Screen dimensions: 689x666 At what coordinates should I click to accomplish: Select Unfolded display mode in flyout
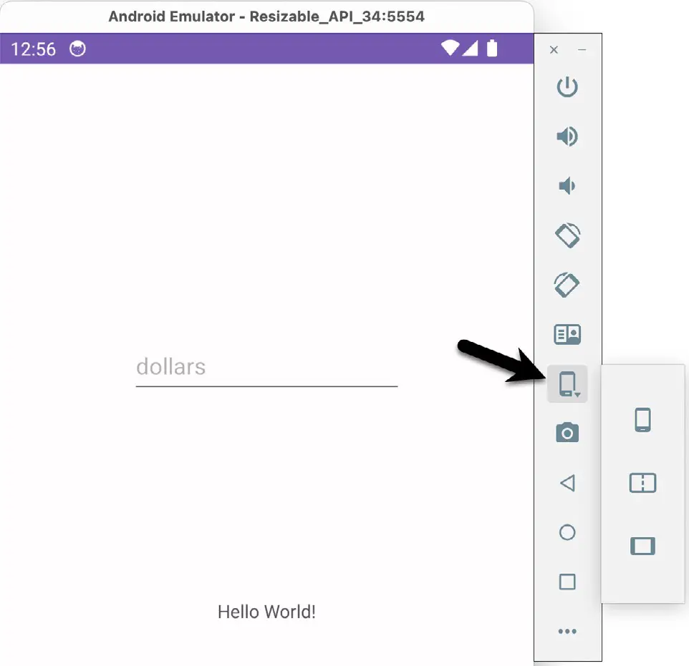(642, 483)
